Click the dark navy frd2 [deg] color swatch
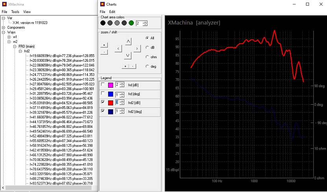This screenshot has height=192, width=327. [x=111, y=111]
